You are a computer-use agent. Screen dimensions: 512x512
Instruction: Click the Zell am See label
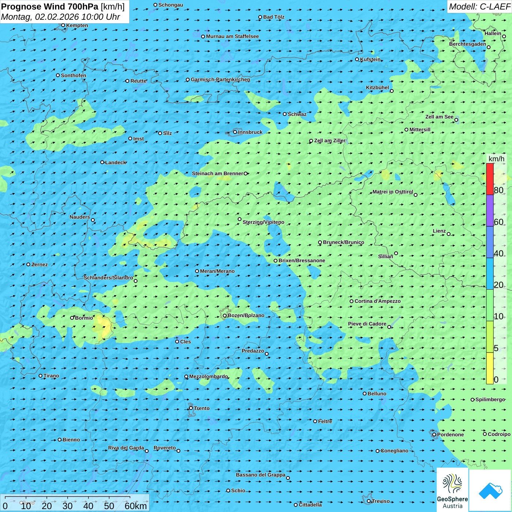coord(439,117)
